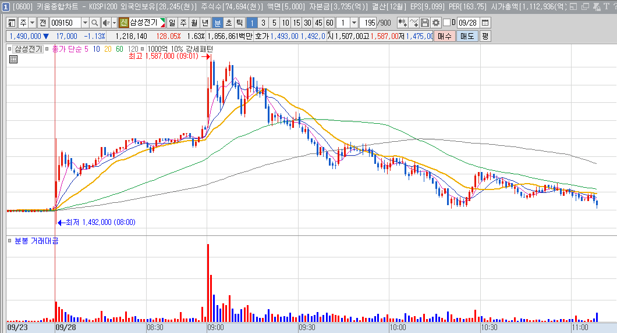Open the data grid icon below 삼성전기 label
The height and width of the screenshot is (333, 617).
13,59
